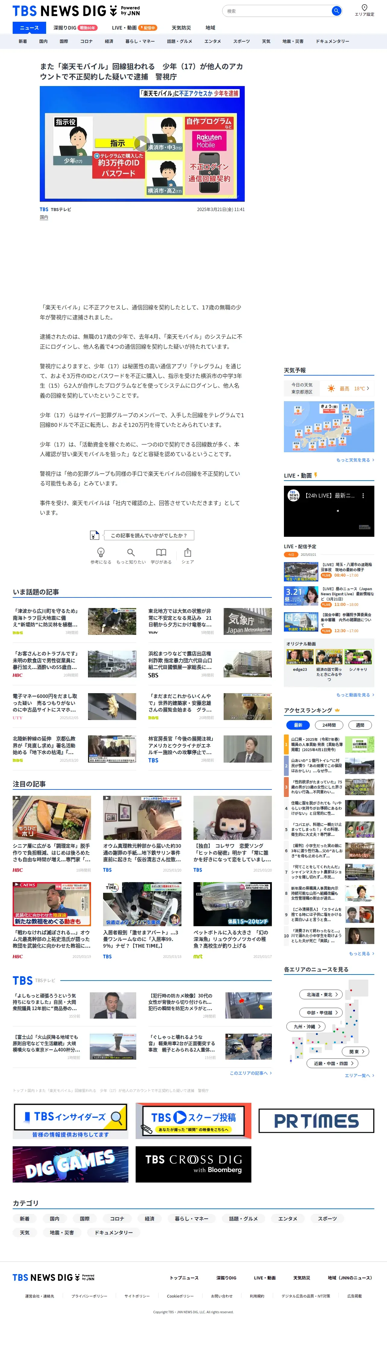Open the weather map of Japan thumbnail
This screenshot has width=387, height=1354.
coord(329,426)
